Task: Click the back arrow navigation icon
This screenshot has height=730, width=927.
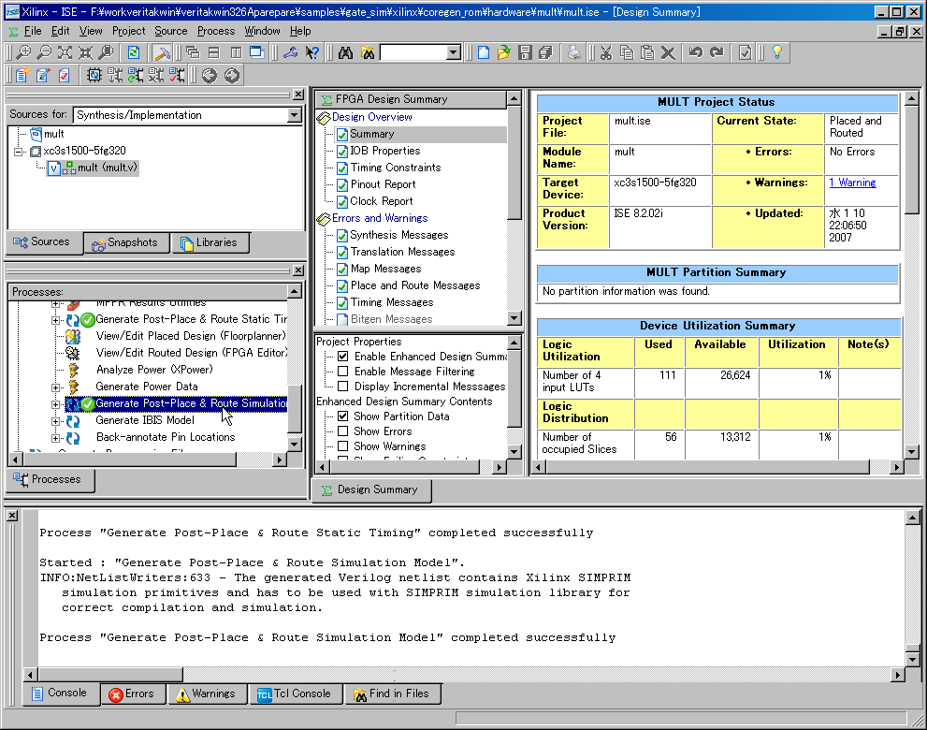Action: point(210,75)
